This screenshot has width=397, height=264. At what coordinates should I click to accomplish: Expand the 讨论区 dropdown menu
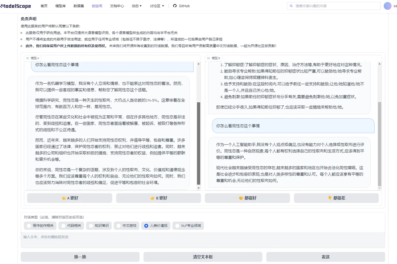(157, 6)
